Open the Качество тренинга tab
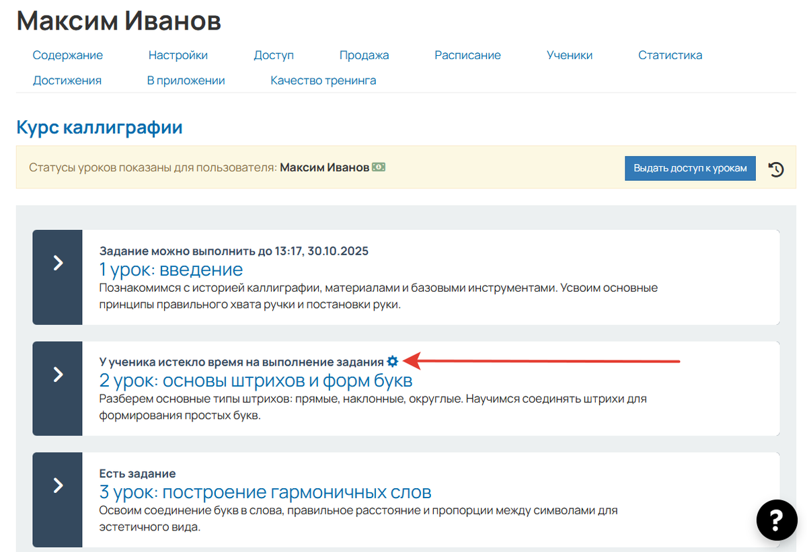807x552 pixels. point(323,80)
